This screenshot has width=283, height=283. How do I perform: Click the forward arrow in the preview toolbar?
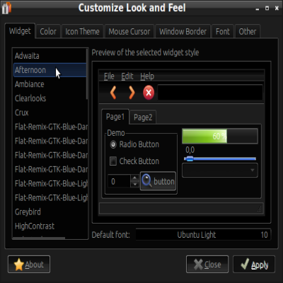click(132, 93)
